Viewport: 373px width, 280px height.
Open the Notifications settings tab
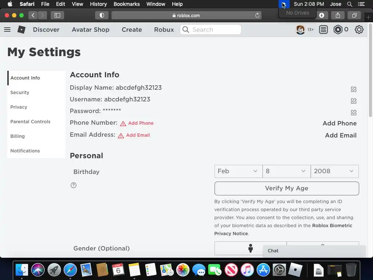pyautogui.click(x=36, y=151)
